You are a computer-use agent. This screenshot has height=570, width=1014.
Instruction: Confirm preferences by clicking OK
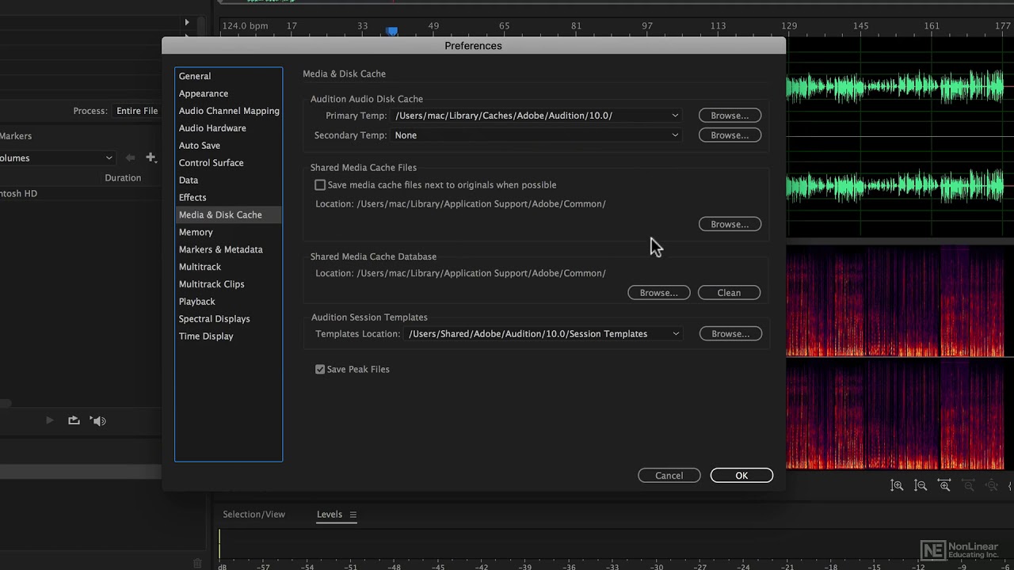(x=741, y=475)
